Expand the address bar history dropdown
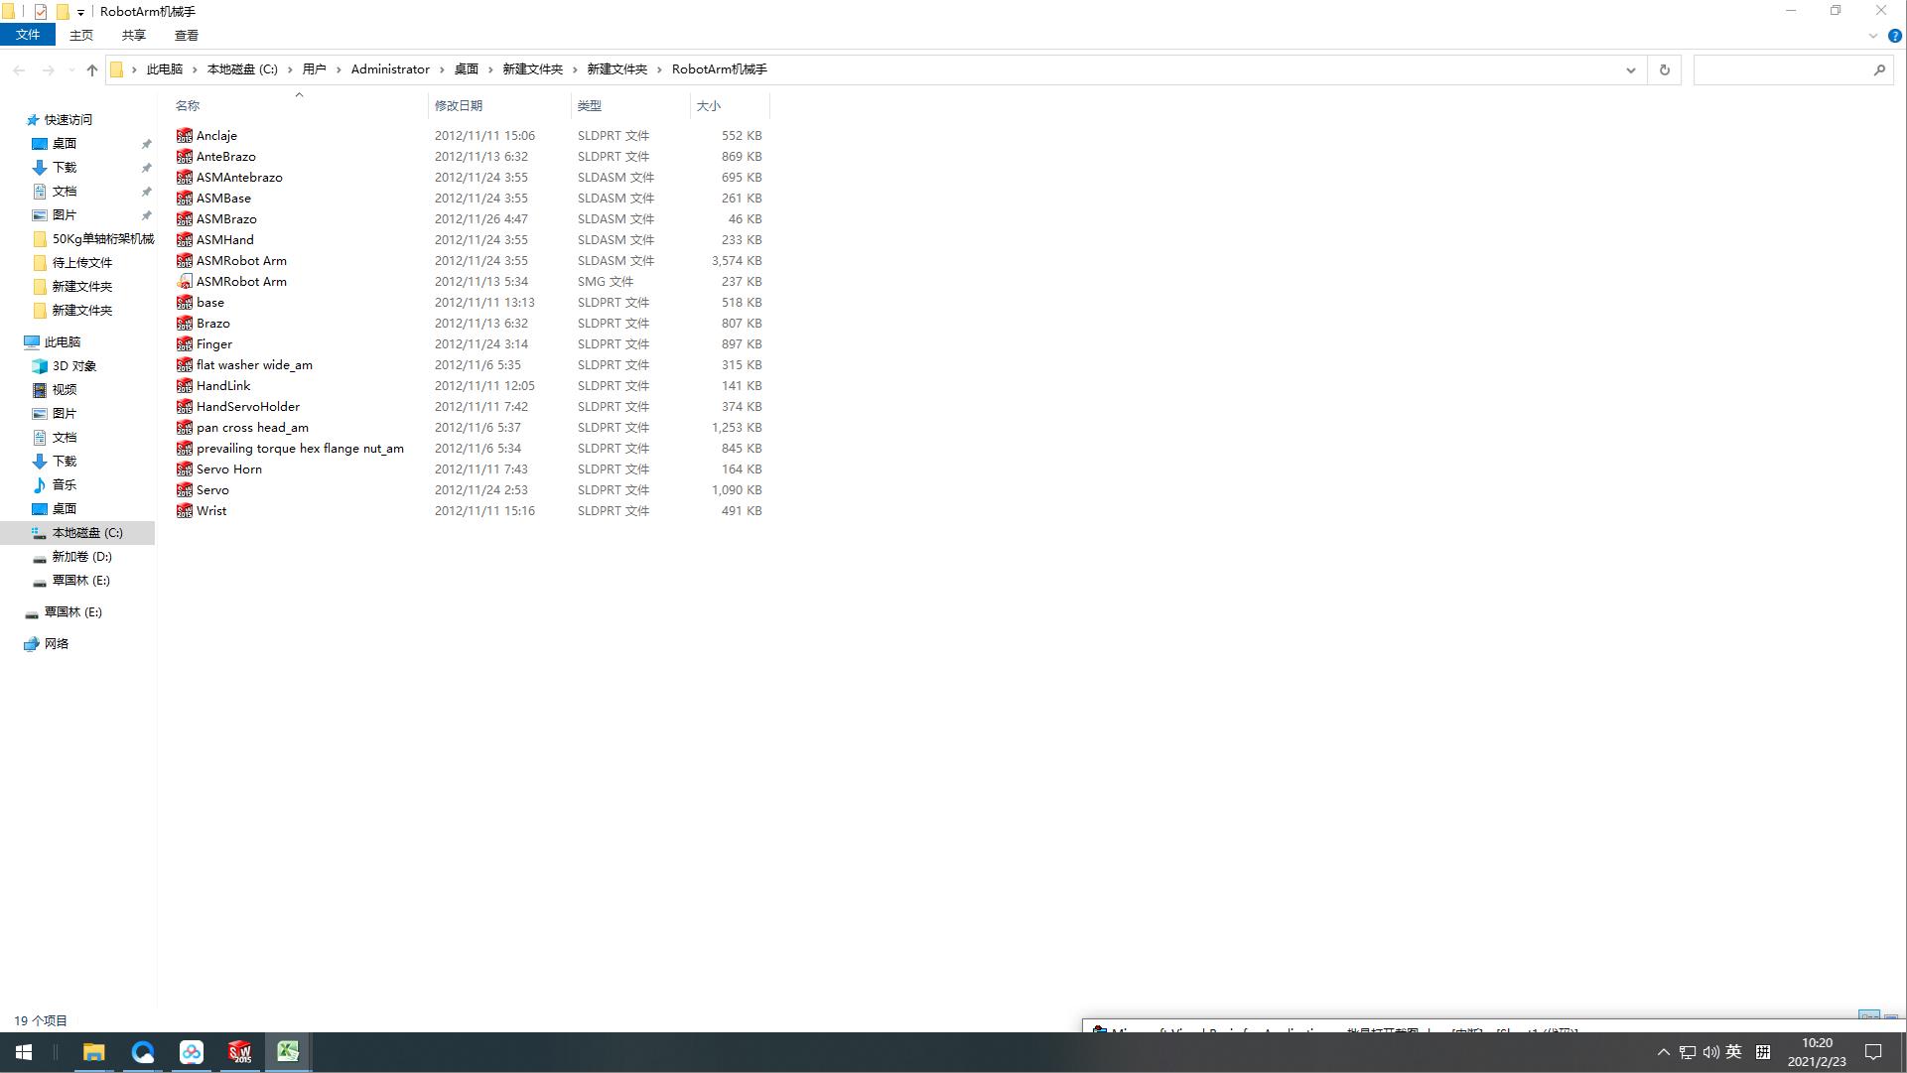Viewport: 1907px width, 1073px height. tap(1630, 69)
